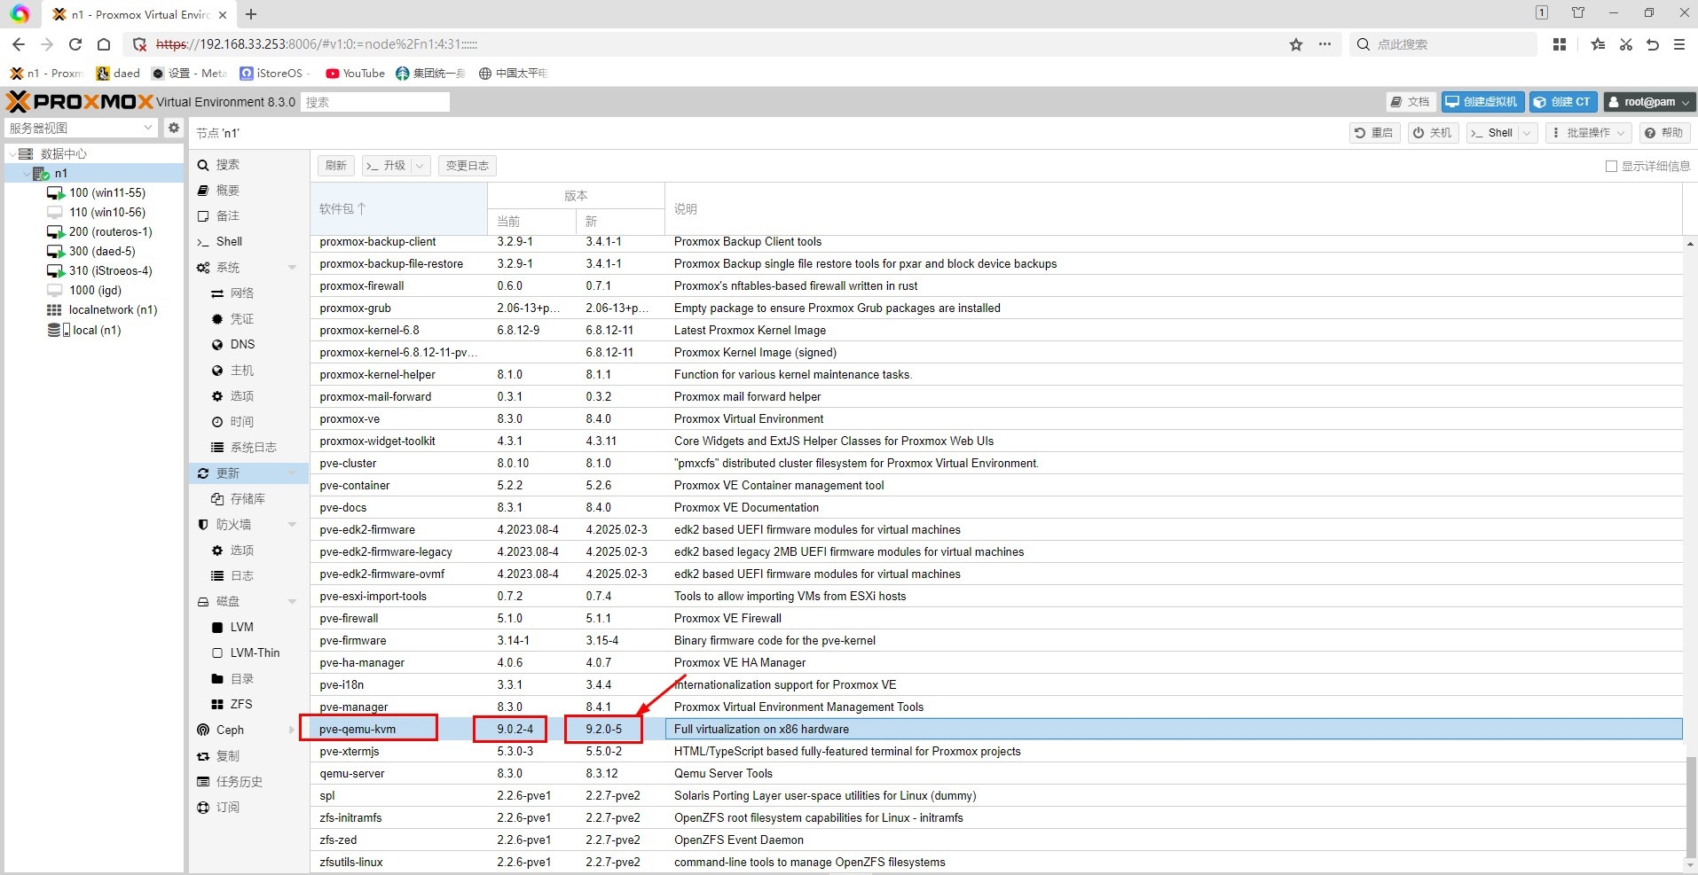Select the pve-firmware package row
This screenshot has height=875, width=1698.
pos(996,641)
